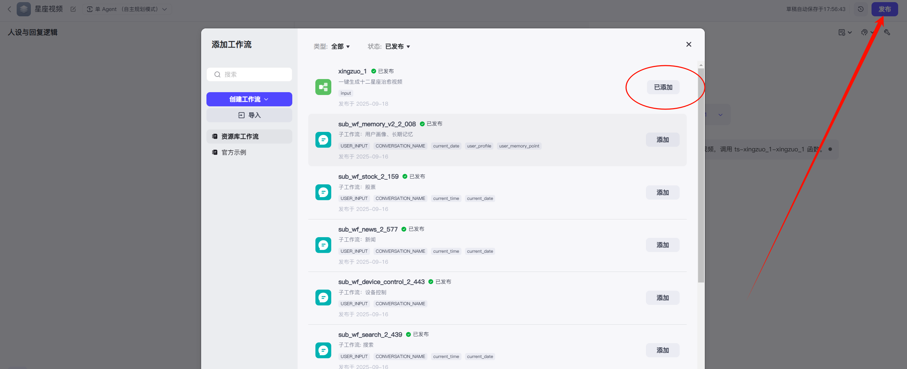Click the wrench debug icon at top right

point(887,32)
